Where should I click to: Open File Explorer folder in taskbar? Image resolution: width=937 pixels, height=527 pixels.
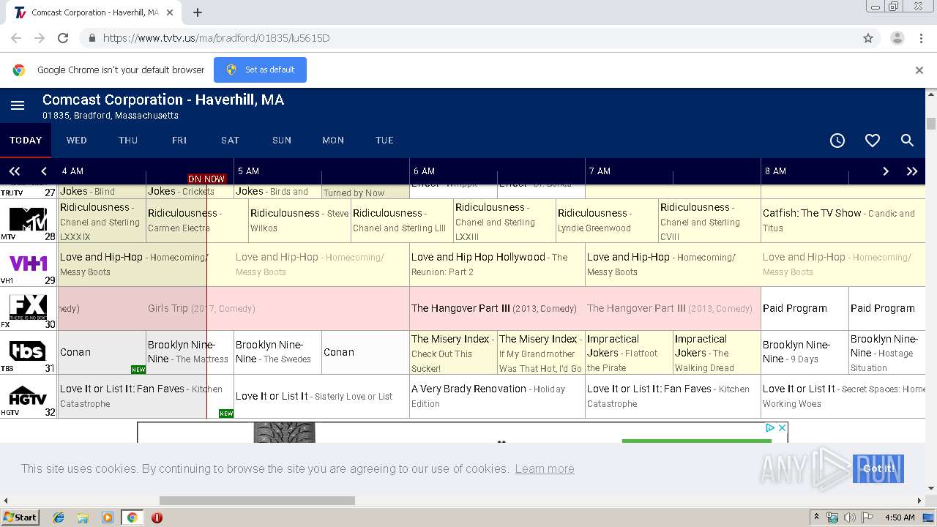[x=83, y=517]
